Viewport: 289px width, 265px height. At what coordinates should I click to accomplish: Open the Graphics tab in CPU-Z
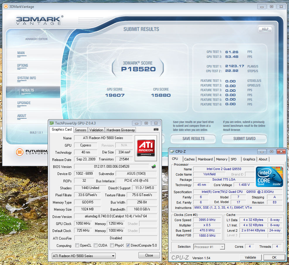click(249, 159)
